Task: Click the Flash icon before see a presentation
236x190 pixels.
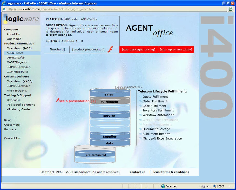Action: pyautogui.click(x=57, y=100)
